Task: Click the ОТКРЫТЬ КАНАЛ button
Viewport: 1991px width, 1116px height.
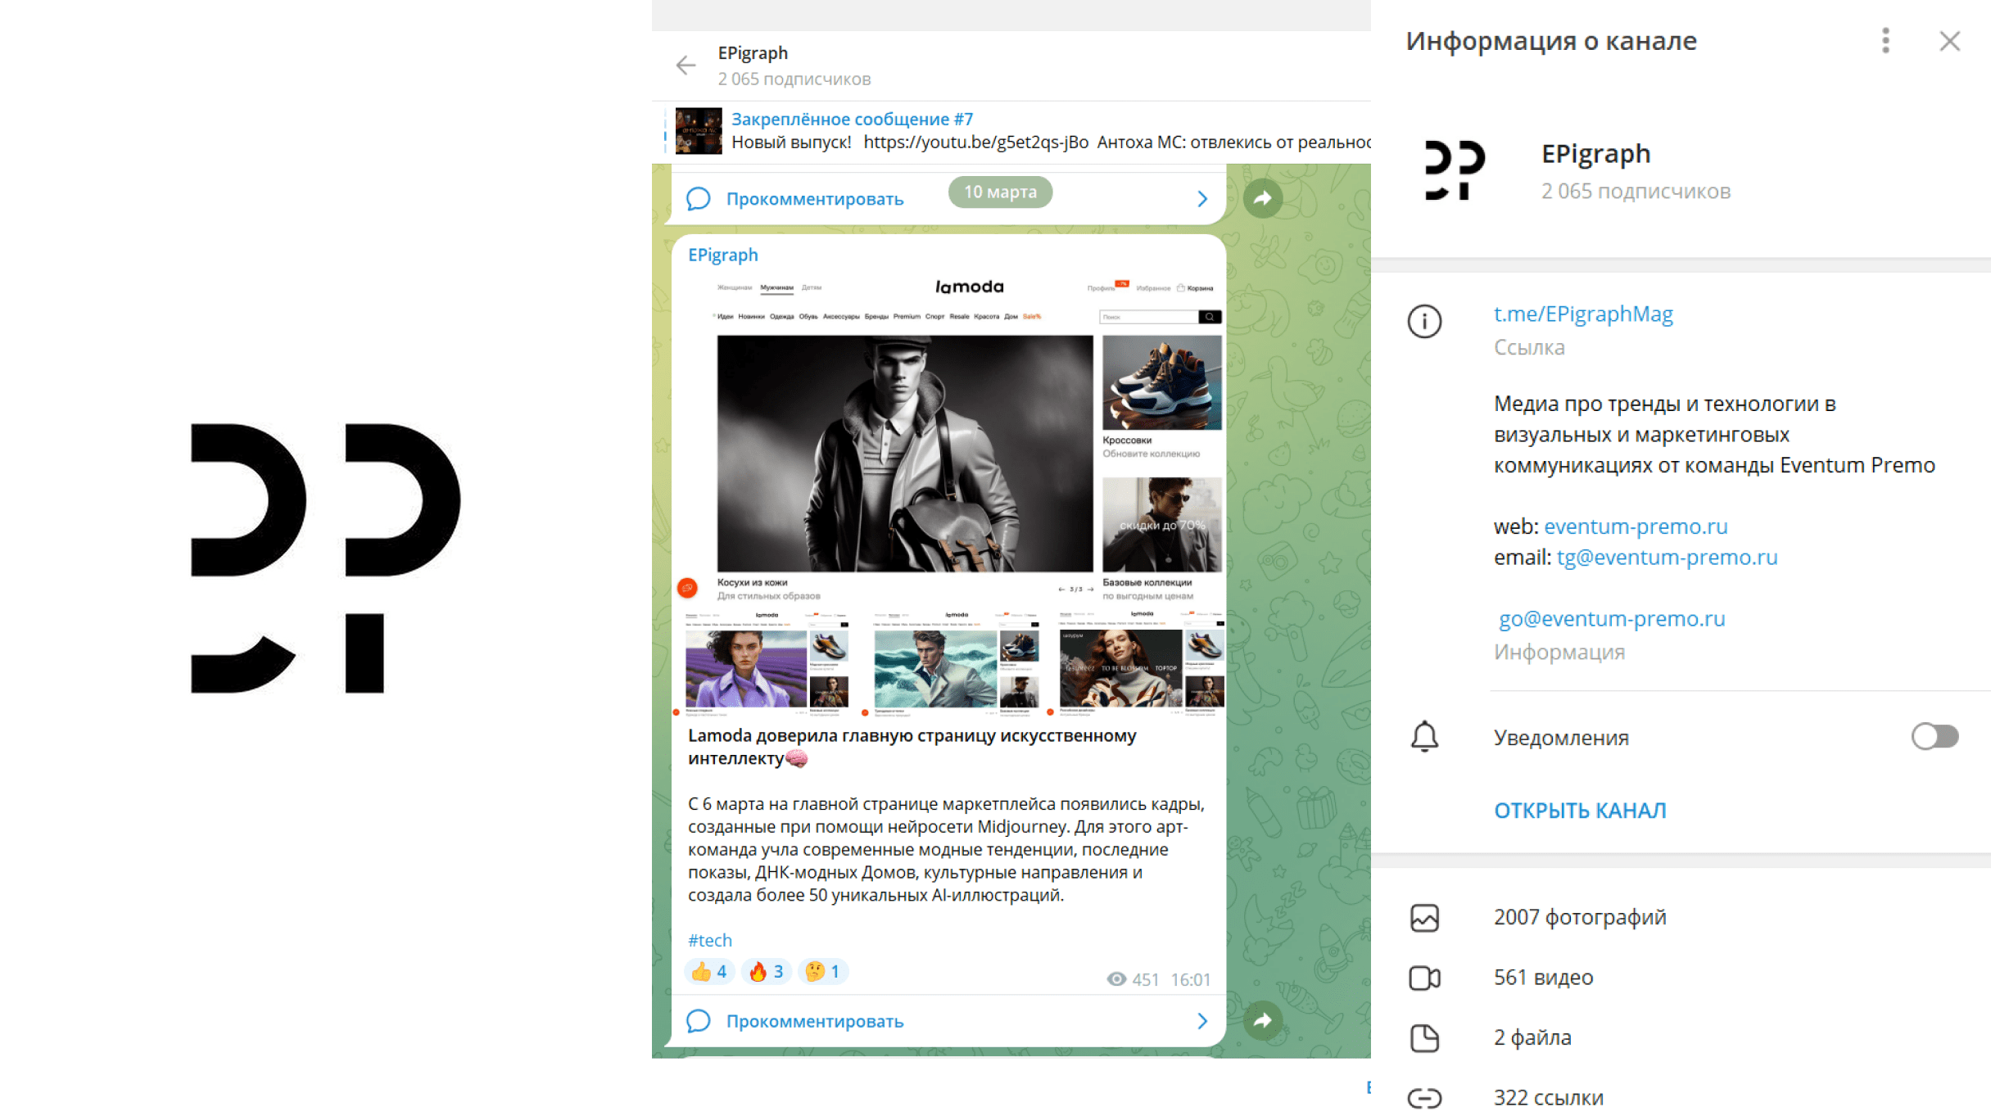Action: point(1579,810)
